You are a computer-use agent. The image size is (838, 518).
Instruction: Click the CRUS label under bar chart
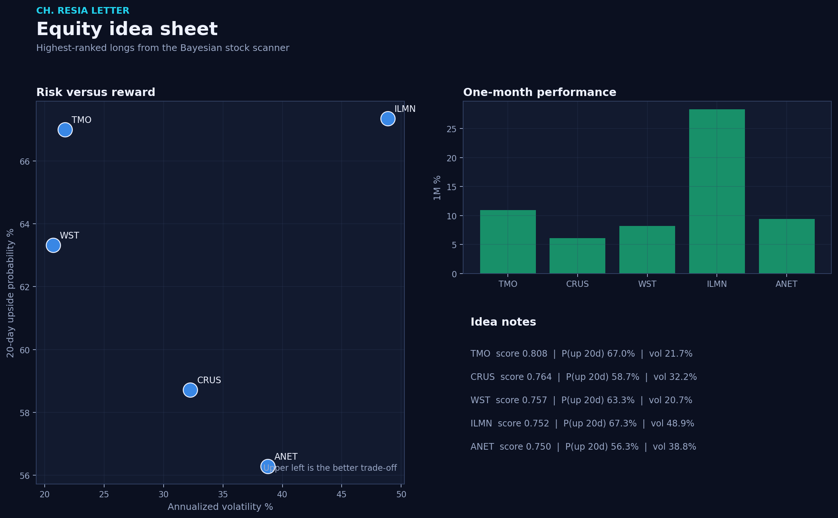[577, 284]
